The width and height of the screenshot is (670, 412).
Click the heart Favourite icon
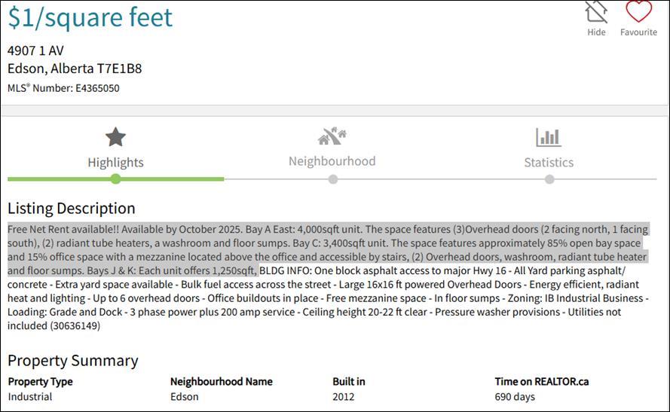click(638, 11)
